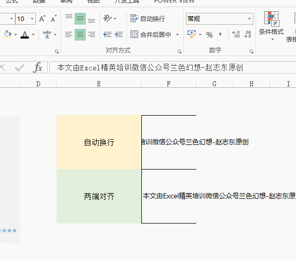
Task: Click the Increase Font Size icon
Action: click(42, 18)
